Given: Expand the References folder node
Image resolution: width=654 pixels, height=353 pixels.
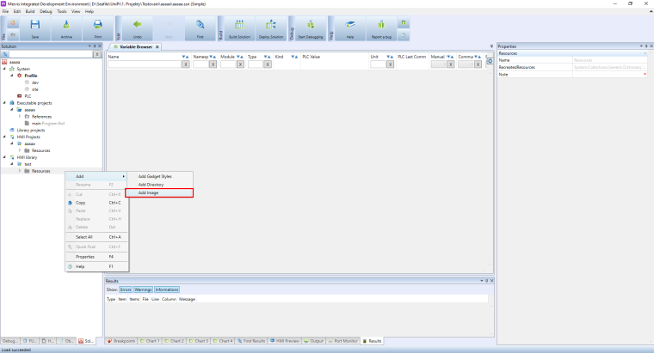Looking at the screenshot, I should tap(19, 116).
